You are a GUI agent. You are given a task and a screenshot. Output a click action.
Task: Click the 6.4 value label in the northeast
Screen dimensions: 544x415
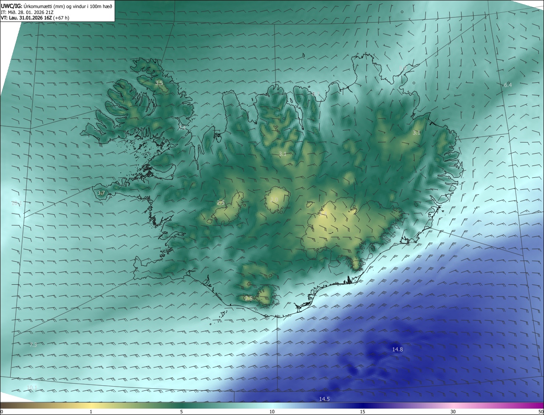(508, 85)
